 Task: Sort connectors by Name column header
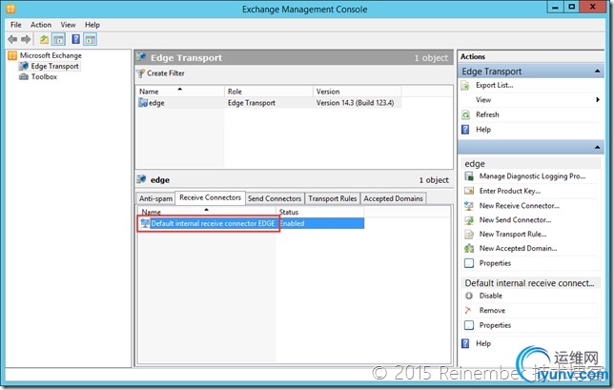tap(207, 212)
